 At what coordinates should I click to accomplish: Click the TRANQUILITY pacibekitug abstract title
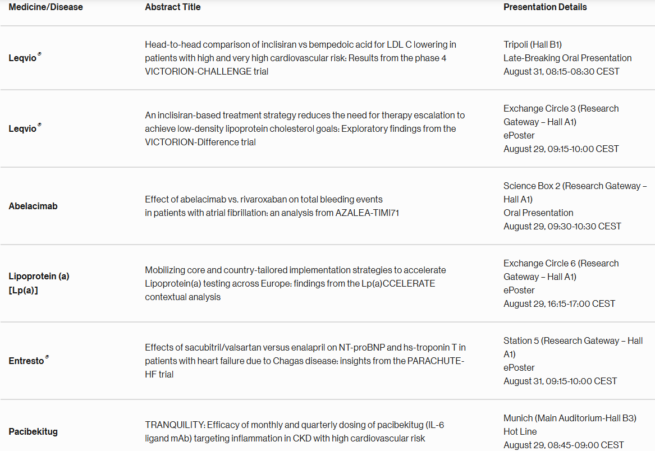click(295, 431)
